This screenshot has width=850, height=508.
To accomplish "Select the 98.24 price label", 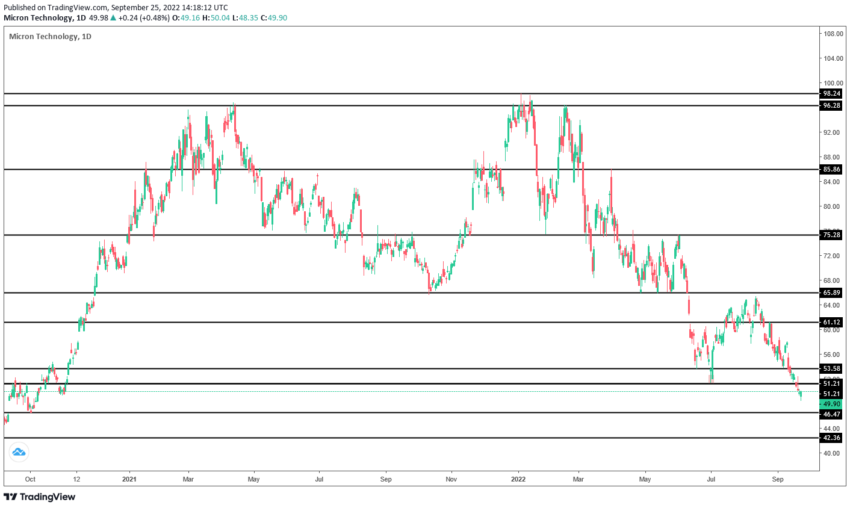I will point(831,93).
